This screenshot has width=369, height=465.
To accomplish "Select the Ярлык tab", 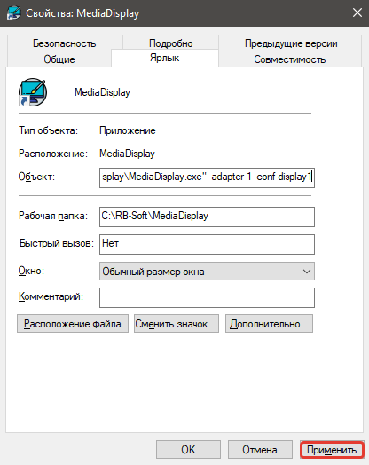I will point(165,58).
